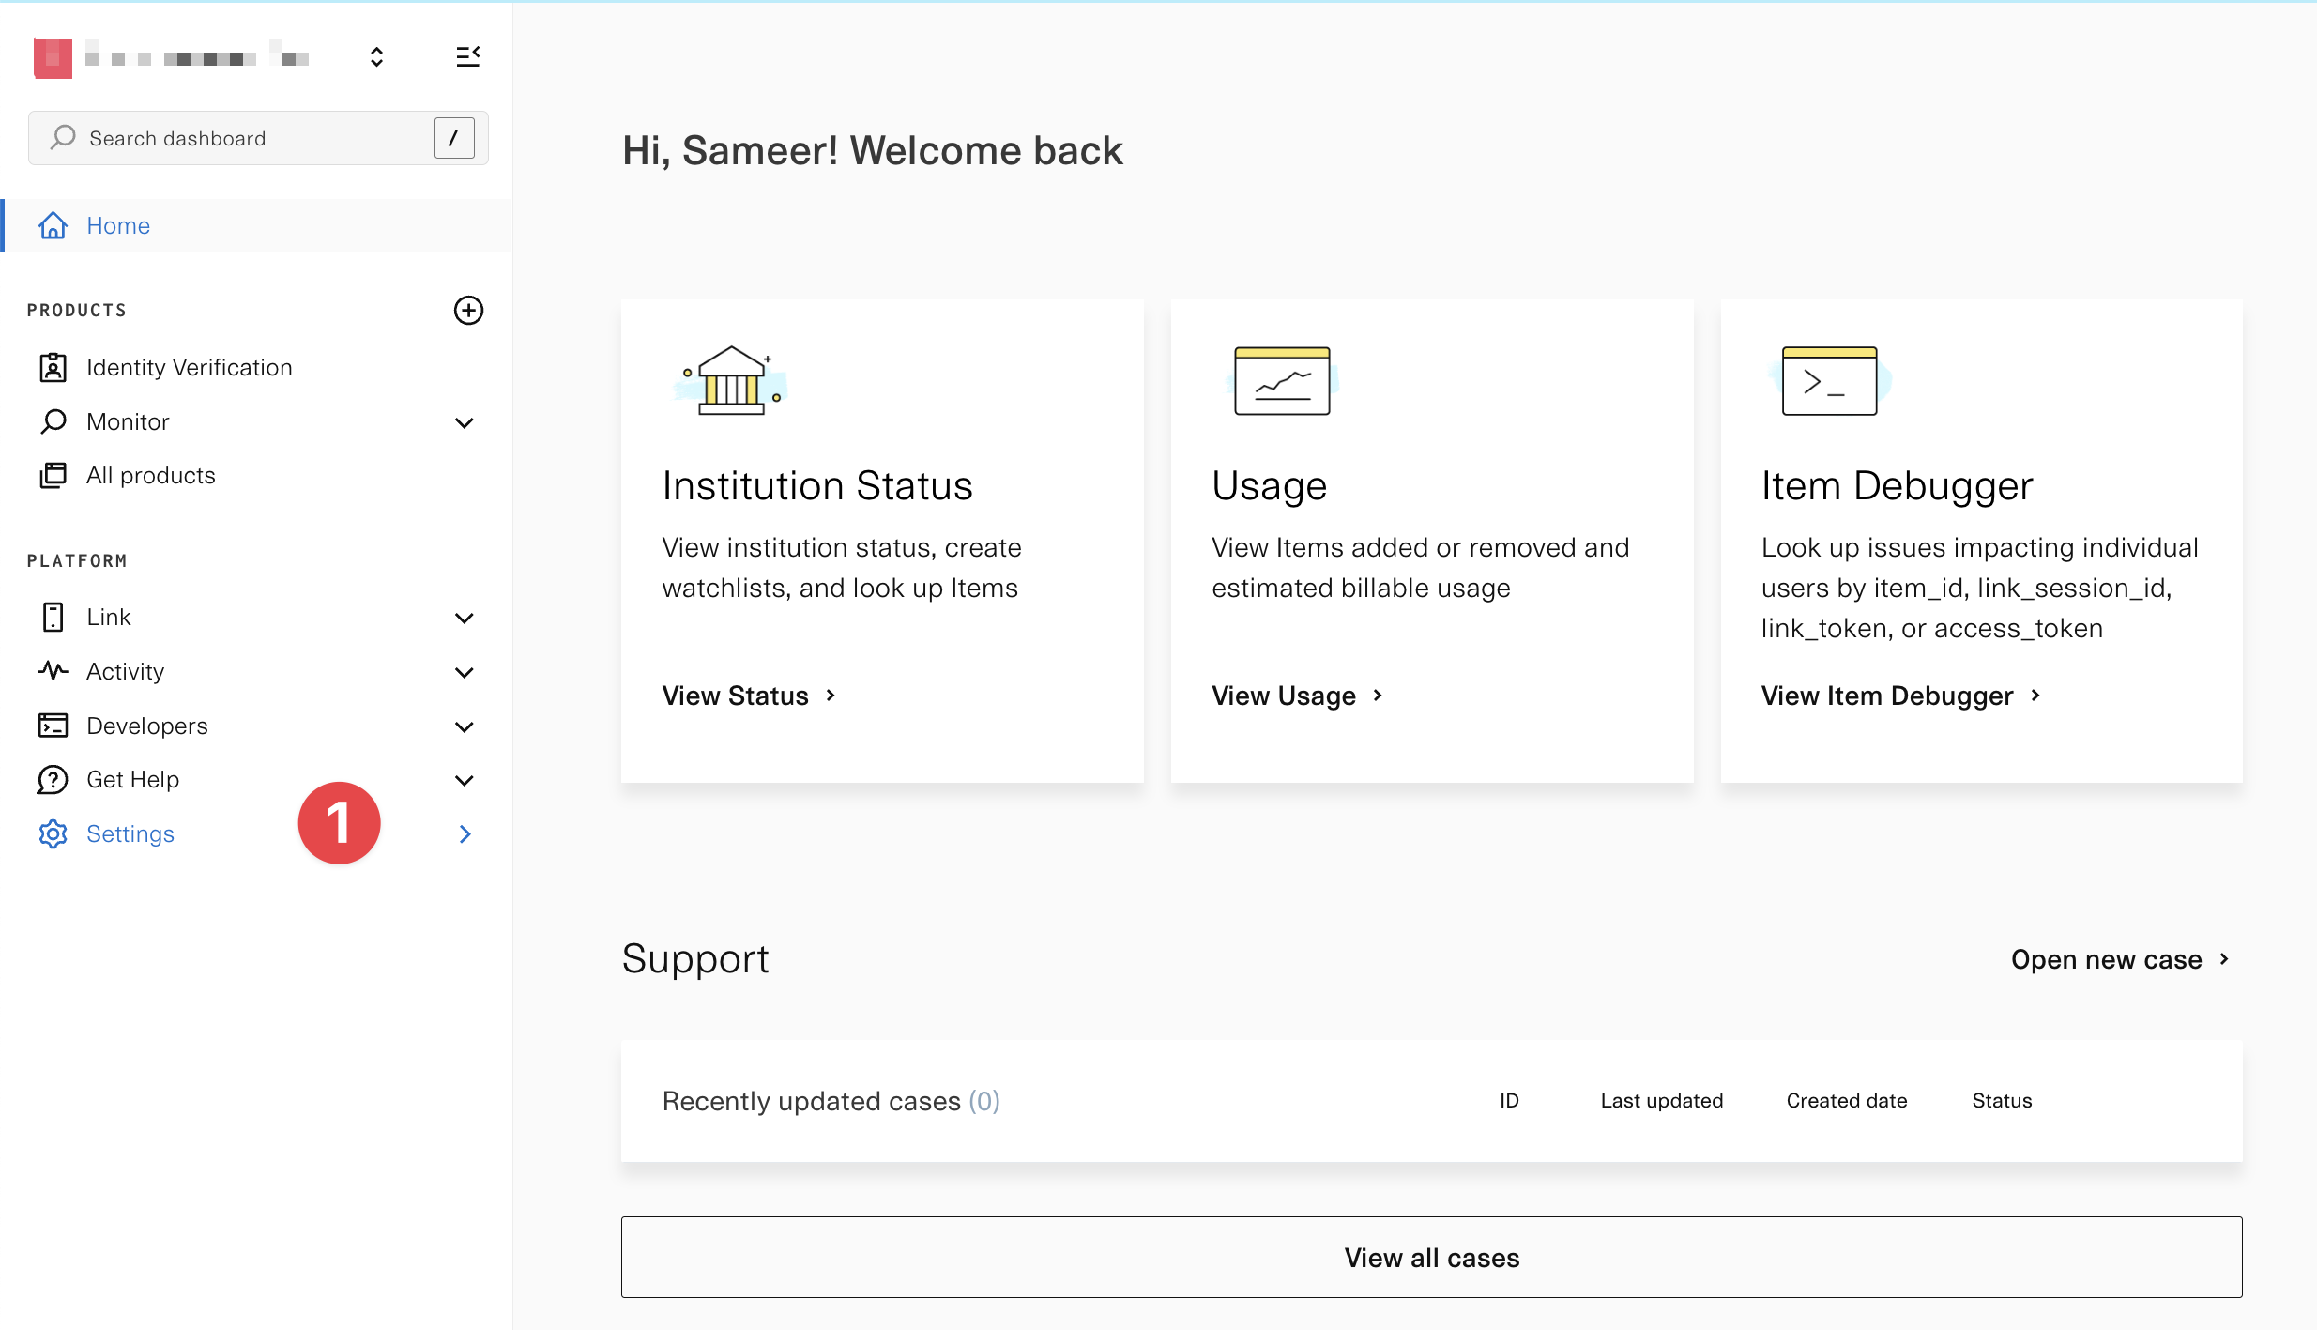Click the Home house icon

point(53,225)
